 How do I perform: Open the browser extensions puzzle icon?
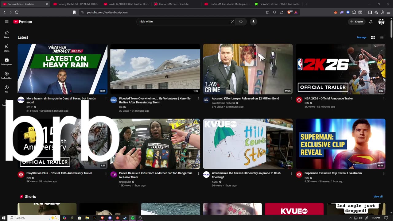pos(354,12)
